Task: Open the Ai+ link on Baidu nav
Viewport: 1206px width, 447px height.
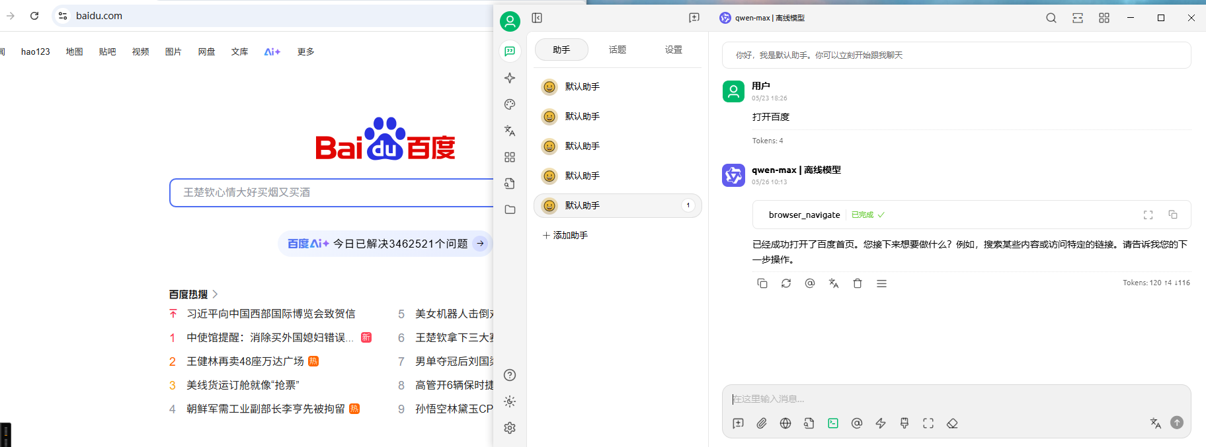Action: [x=272, y=52]
